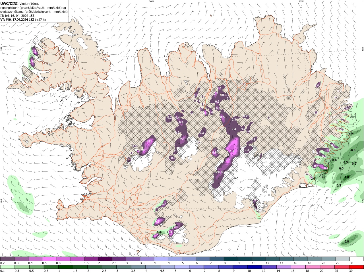Click the medium green 0.5 swatch, bottom legend row
The image size is (364, 273).
coord(36,267)
